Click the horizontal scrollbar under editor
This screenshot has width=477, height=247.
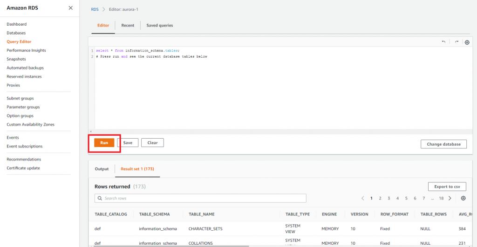tap(281, 132)
